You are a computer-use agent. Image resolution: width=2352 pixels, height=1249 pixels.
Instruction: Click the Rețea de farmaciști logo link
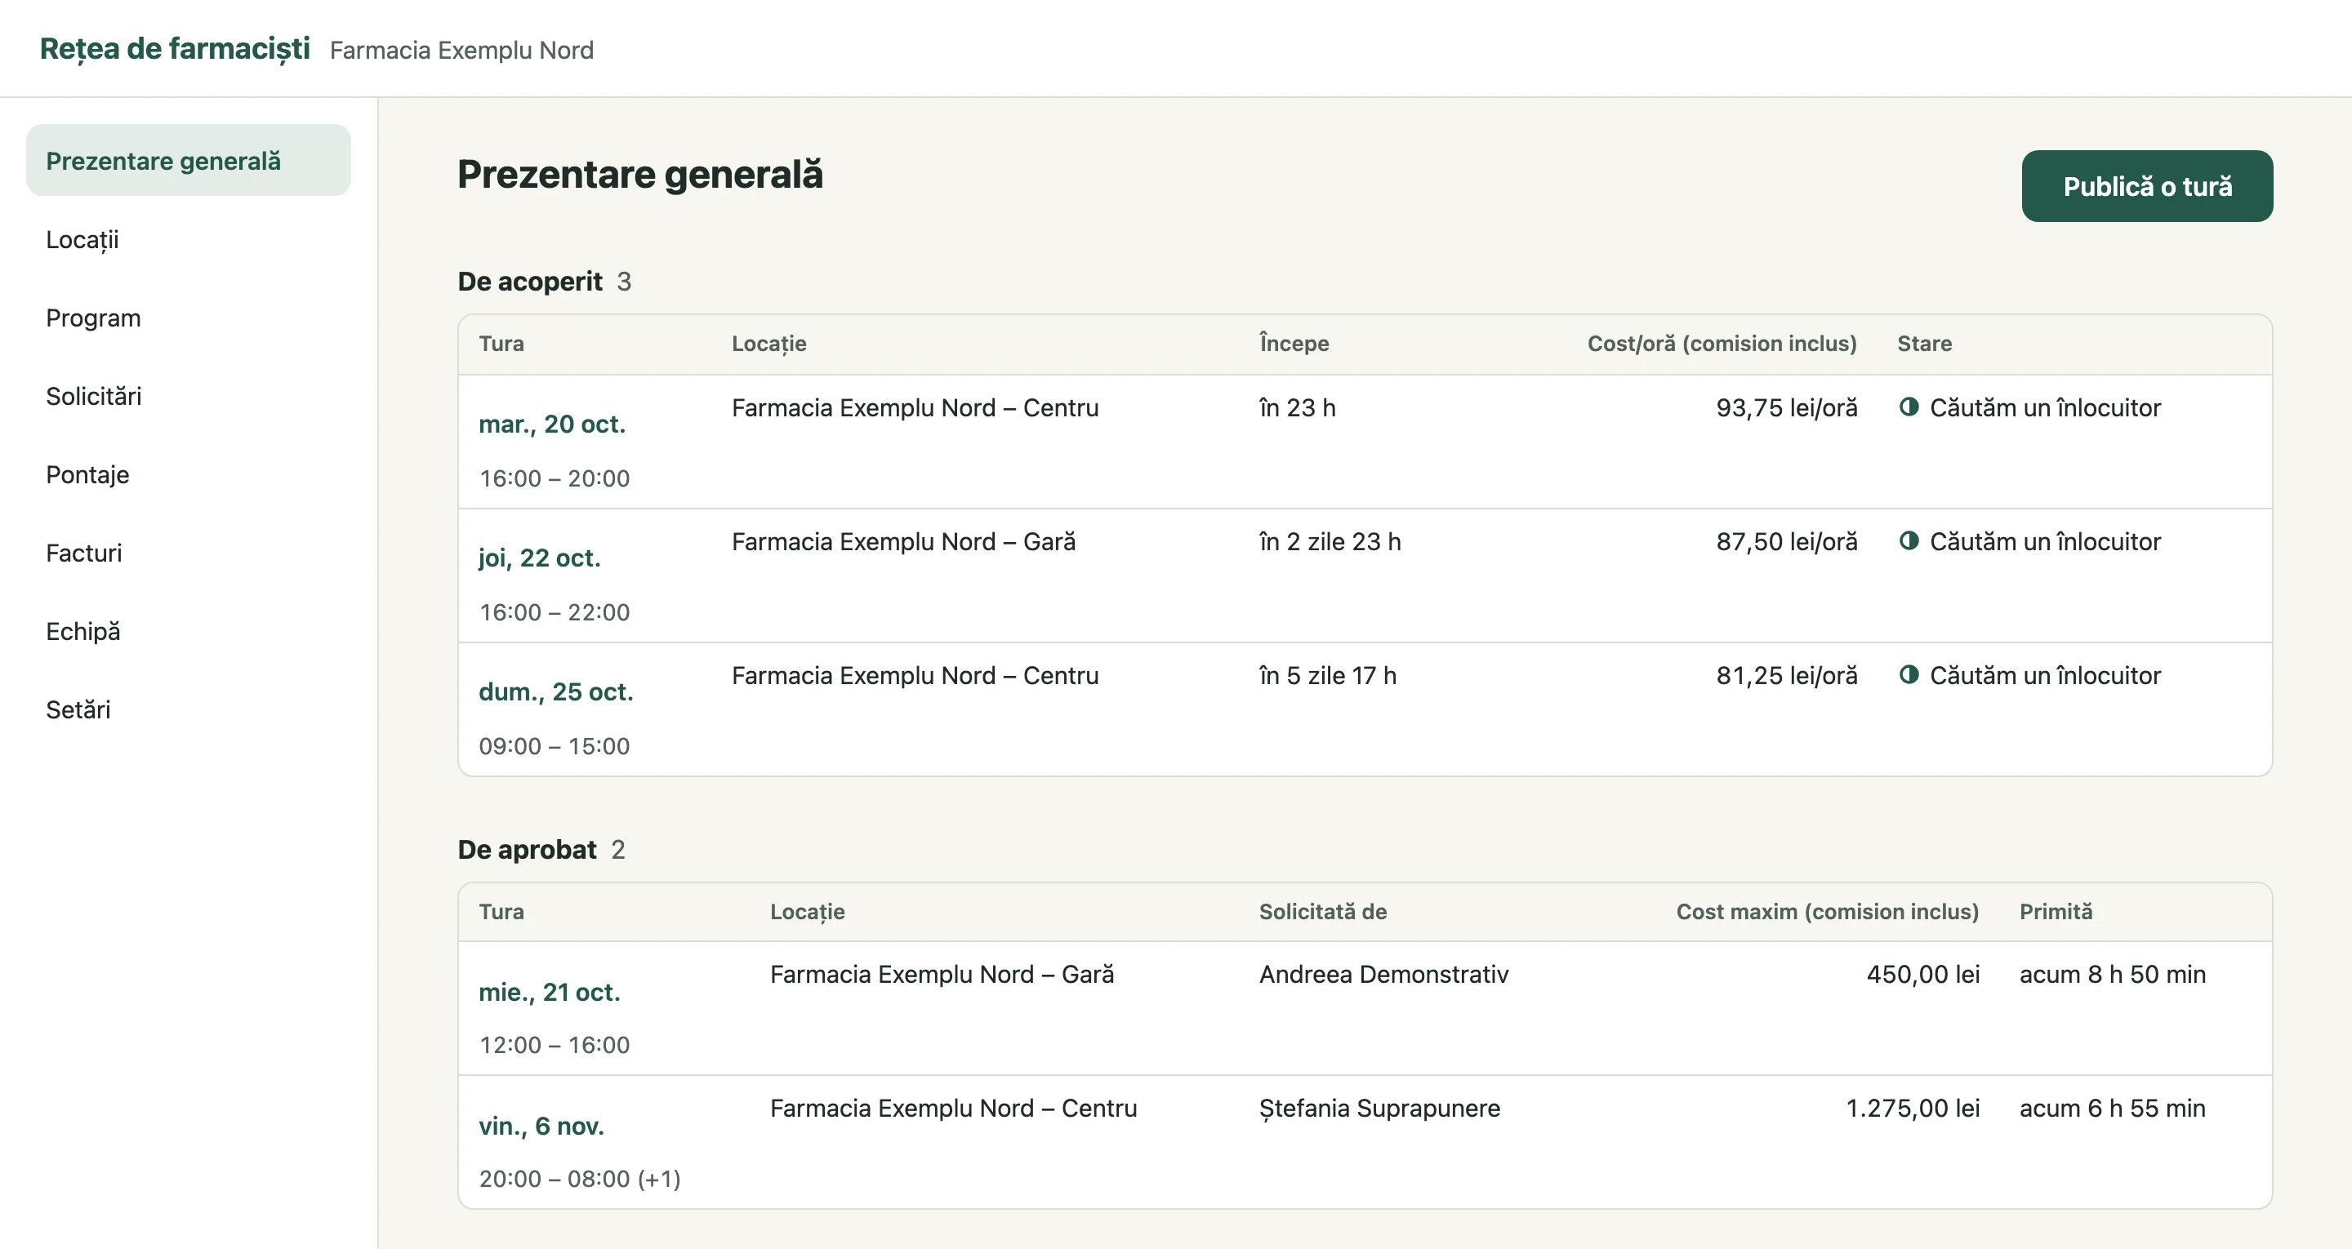176,48
